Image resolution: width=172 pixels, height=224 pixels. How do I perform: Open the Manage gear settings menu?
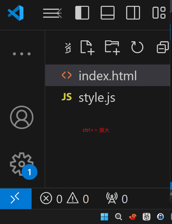tap(22, 164)
